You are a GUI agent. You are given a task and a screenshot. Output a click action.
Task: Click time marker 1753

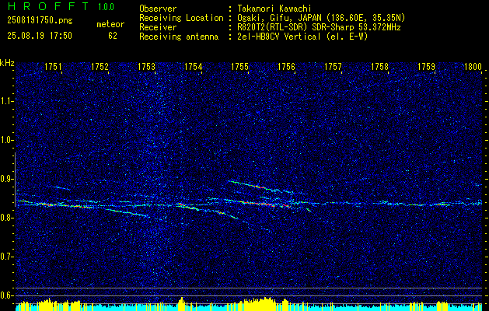pyautogui.click(x=147, y=66)
